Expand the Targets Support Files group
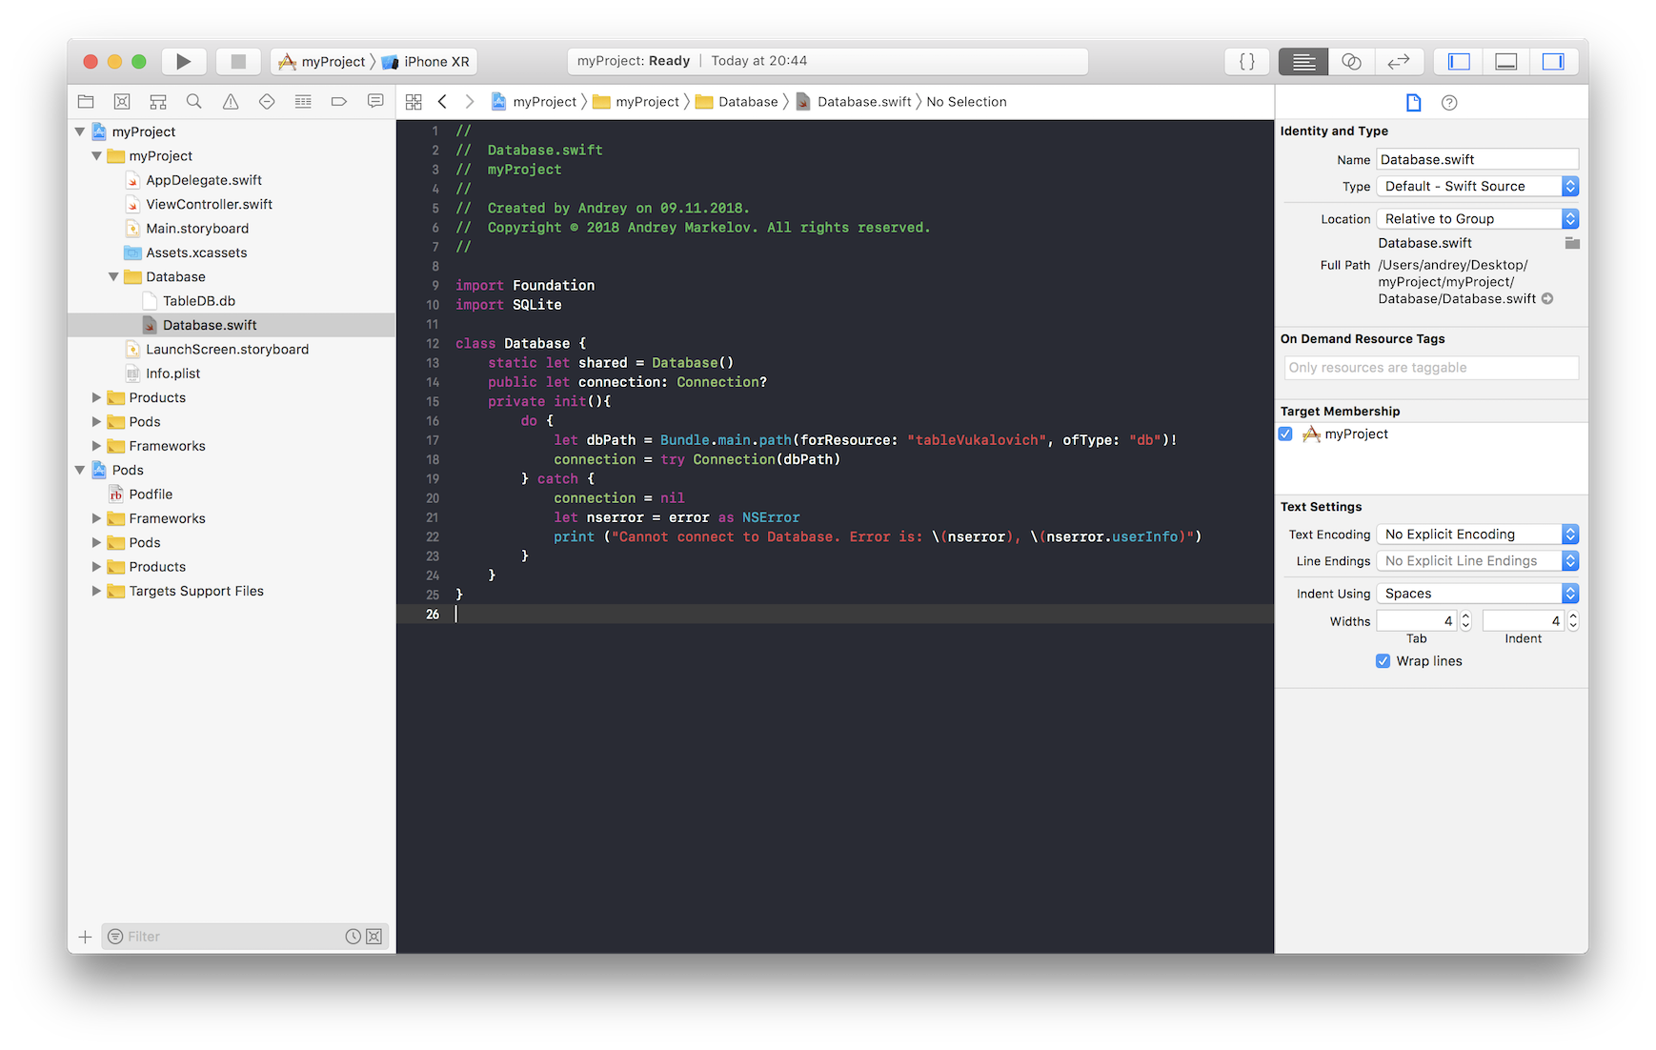1656x1050 pixels. [x=96, y=592]
